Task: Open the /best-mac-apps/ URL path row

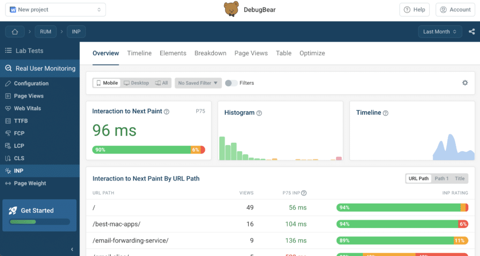Action: [x=280, y=224]
